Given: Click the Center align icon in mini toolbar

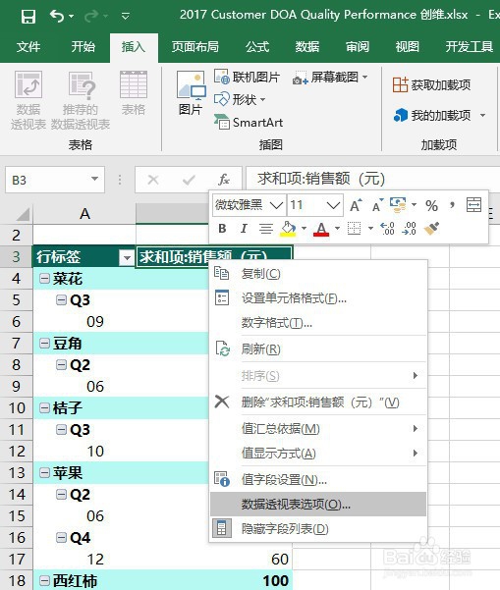Looking at the screenshot, I should (266, 229).
